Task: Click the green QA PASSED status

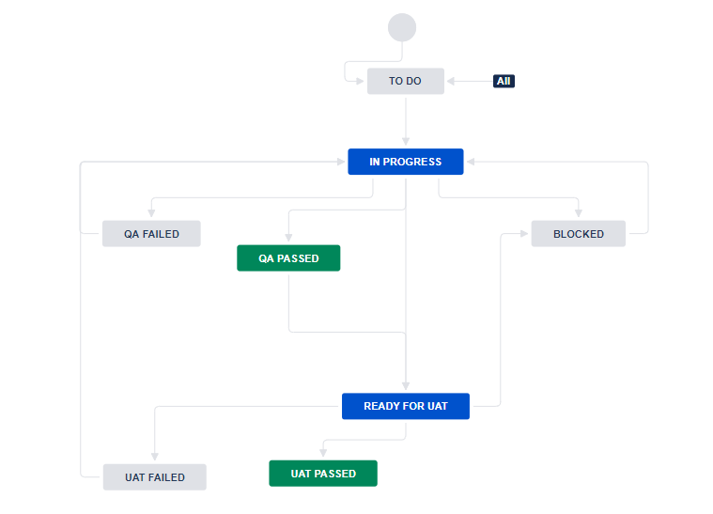Action: 288,258
